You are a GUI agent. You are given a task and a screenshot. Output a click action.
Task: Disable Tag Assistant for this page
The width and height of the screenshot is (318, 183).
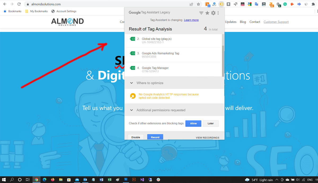136,137
